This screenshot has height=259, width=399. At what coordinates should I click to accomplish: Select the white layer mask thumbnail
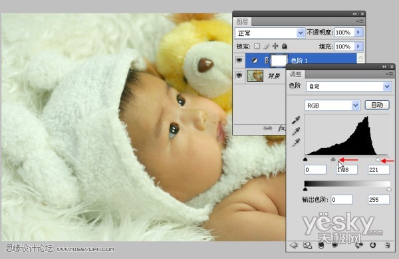point(279,60)
